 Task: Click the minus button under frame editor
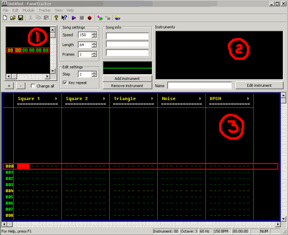pos(21,86)
